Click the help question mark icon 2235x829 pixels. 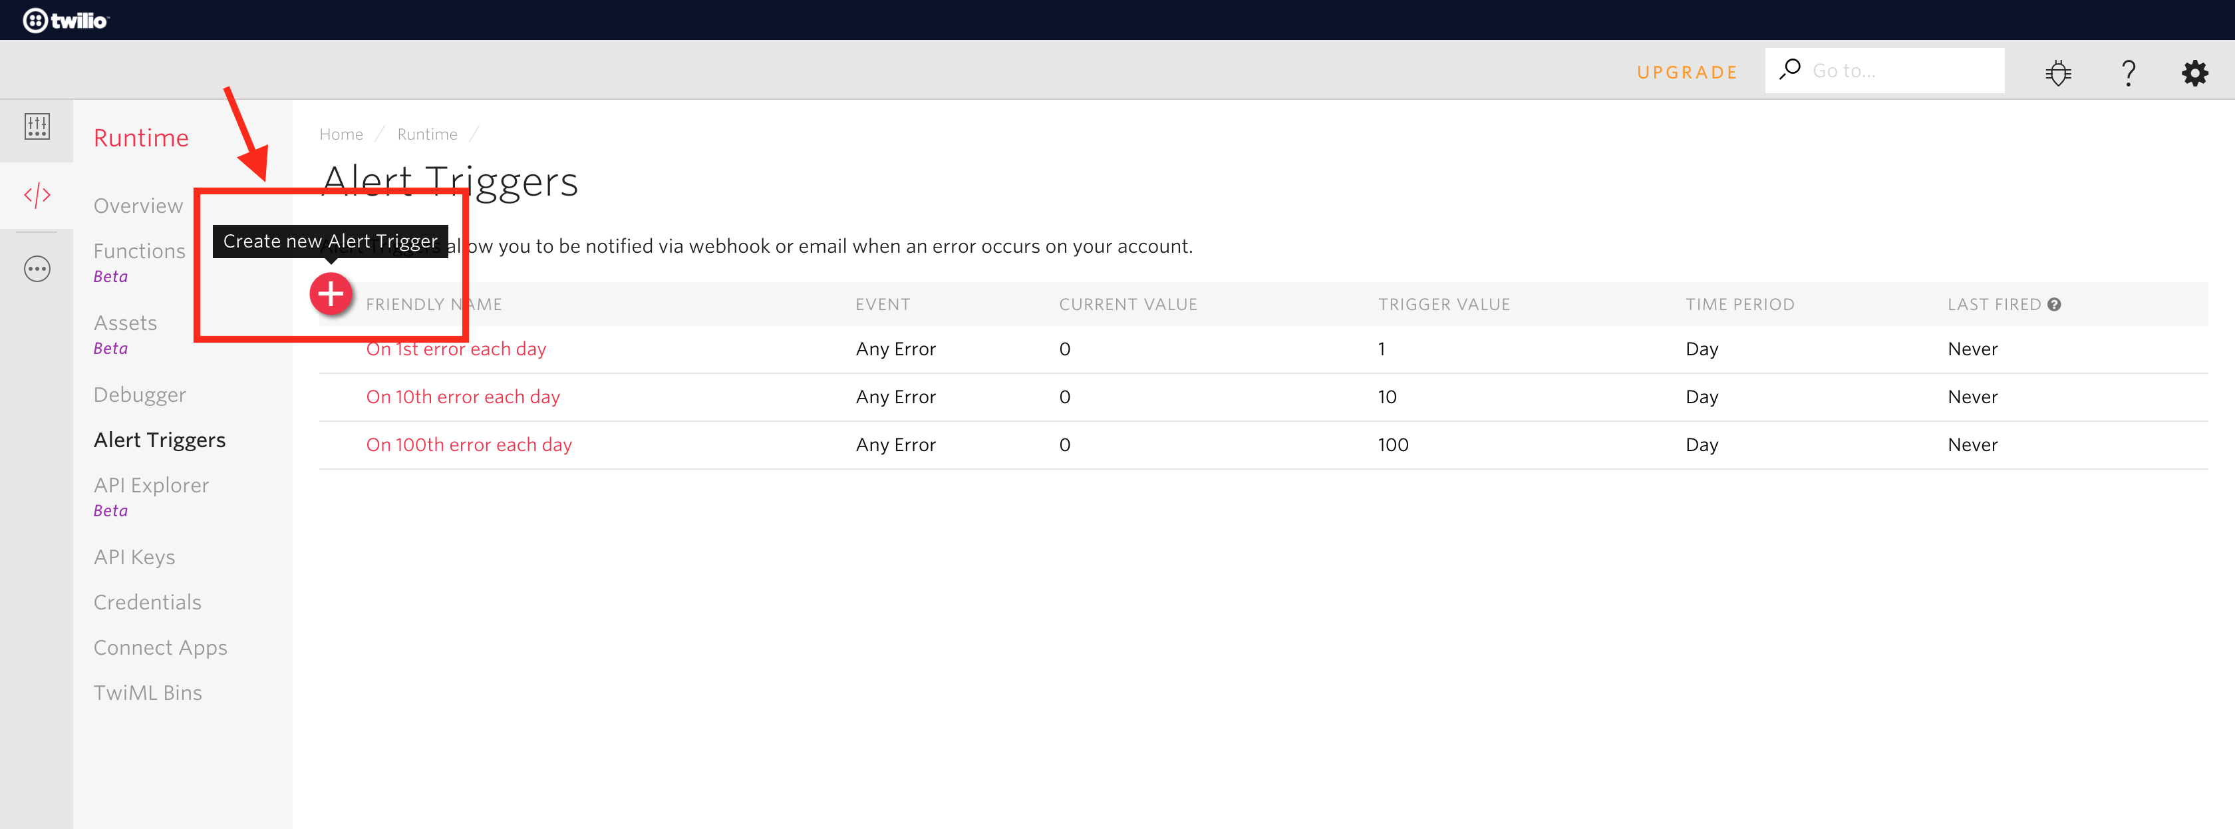pos(2127,72)
